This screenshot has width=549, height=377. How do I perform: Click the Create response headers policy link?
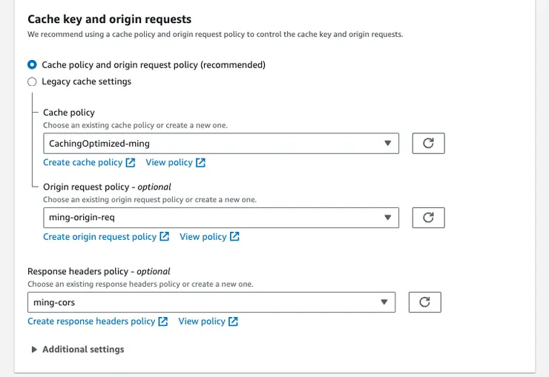click(x=91, y=321)
